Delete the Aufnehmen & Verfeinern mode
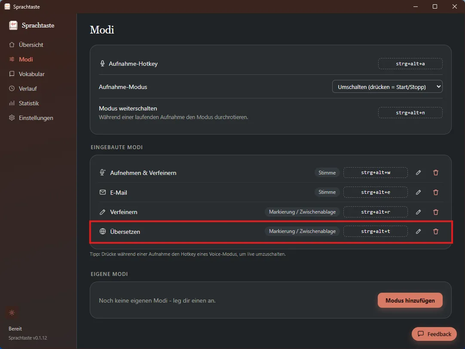This screenshot has height=349, width=465. (436, 173)
